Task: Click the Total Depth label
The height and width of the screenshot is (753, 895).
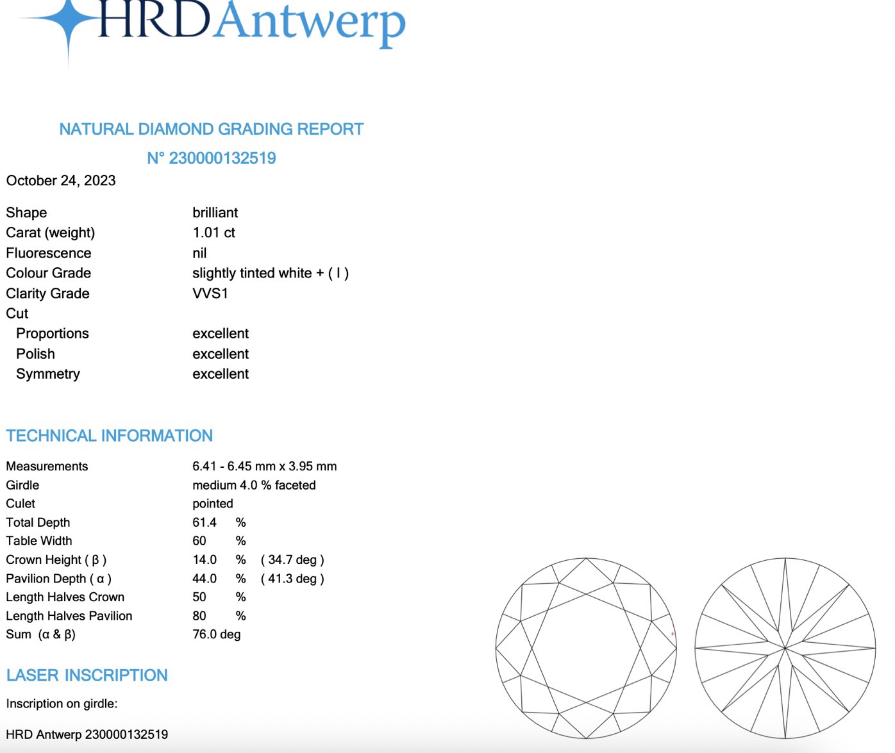Action: pos(38,522)
